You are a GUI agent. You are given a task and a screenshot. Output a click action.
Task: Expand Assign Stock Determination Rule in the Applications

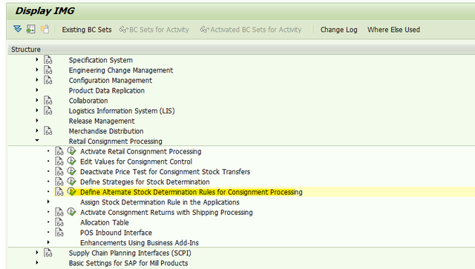tap(48, 202)
